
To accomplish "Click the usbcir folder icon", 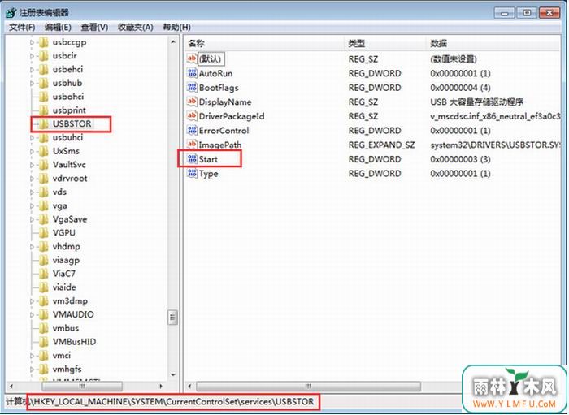I will point(44,56).
